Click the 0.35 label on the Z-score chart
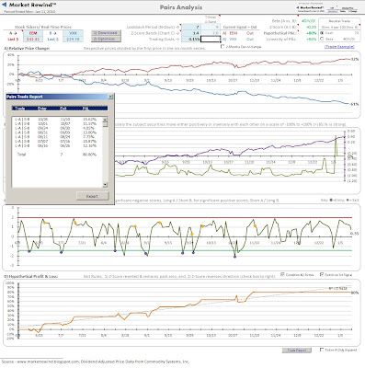Image resolution: width=365 pixels, height=368 pixels. [x=354, y=234]
